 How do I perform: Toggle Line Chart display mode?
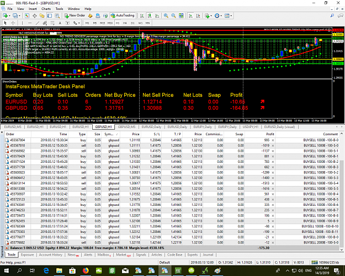[157, 15]
